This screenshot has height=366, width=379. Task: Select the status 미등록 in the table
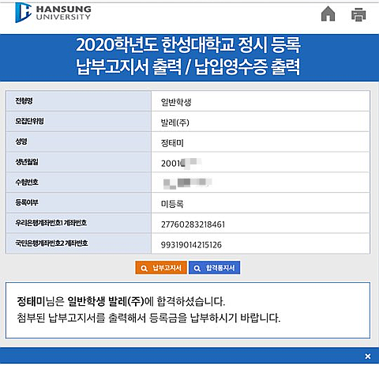172,204
